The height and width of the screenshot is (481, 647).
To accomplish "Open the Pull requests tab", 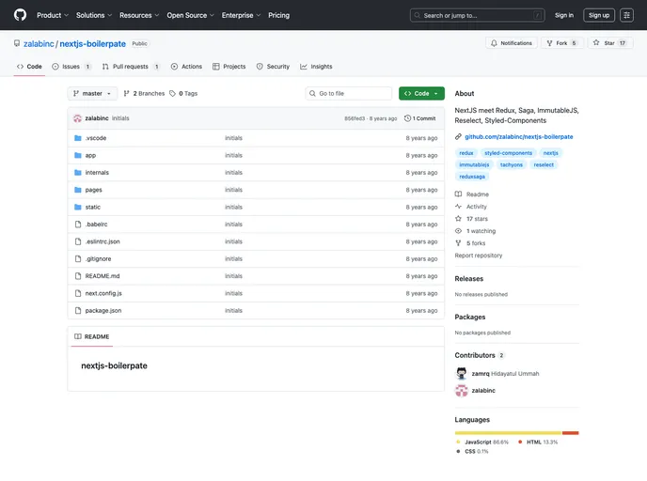I will point(131,67).
